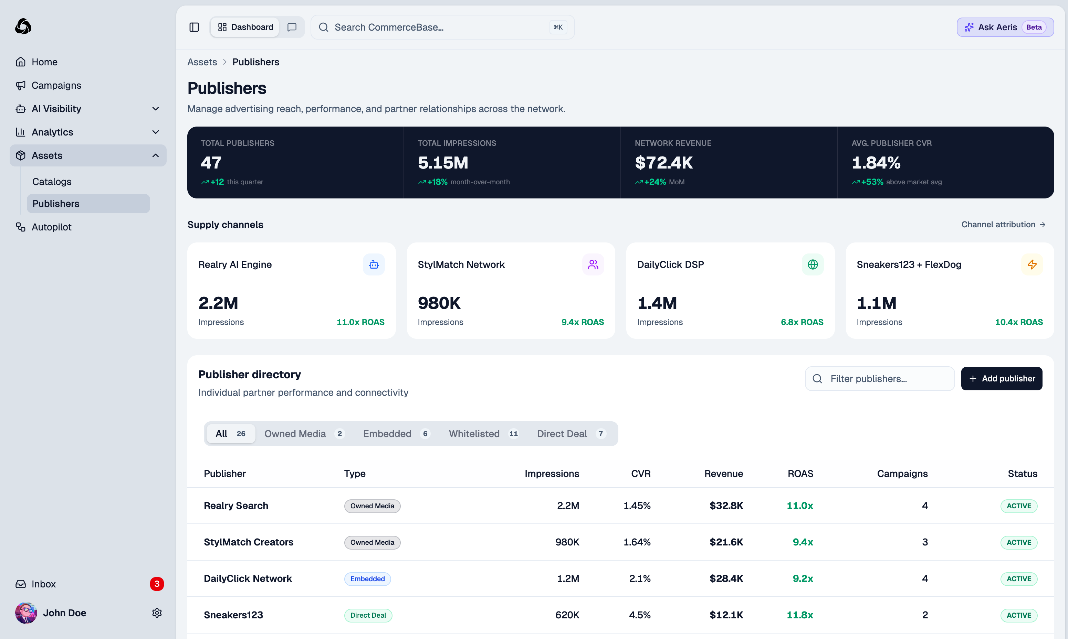Open settings gear next to John Doe
The height and width of the screenshot is (639, 1068).
(x=156, y=613)
